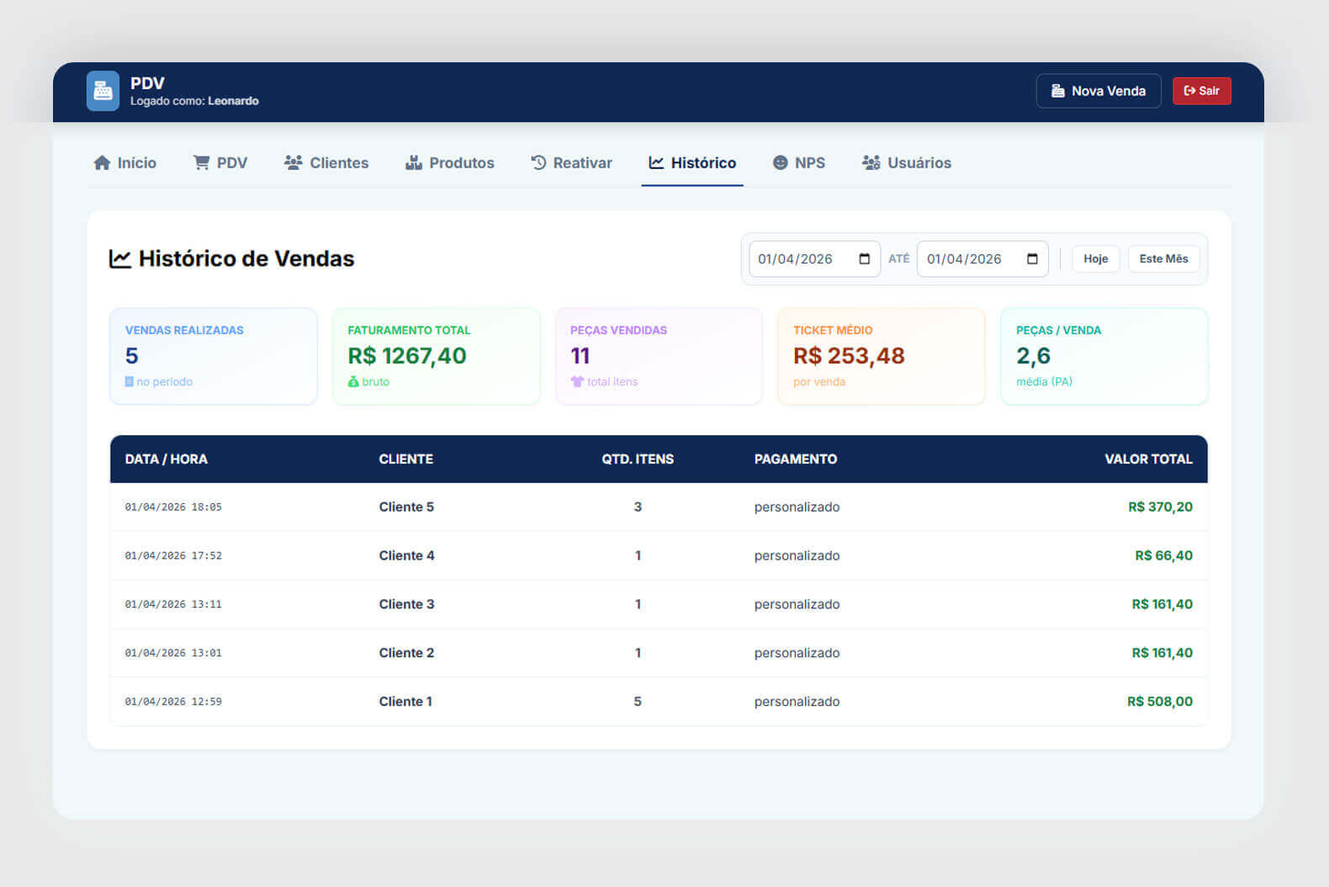Click the history clock icon beside Reativar
Viewport: 1329px width, 887px height.
click(538, 162)
